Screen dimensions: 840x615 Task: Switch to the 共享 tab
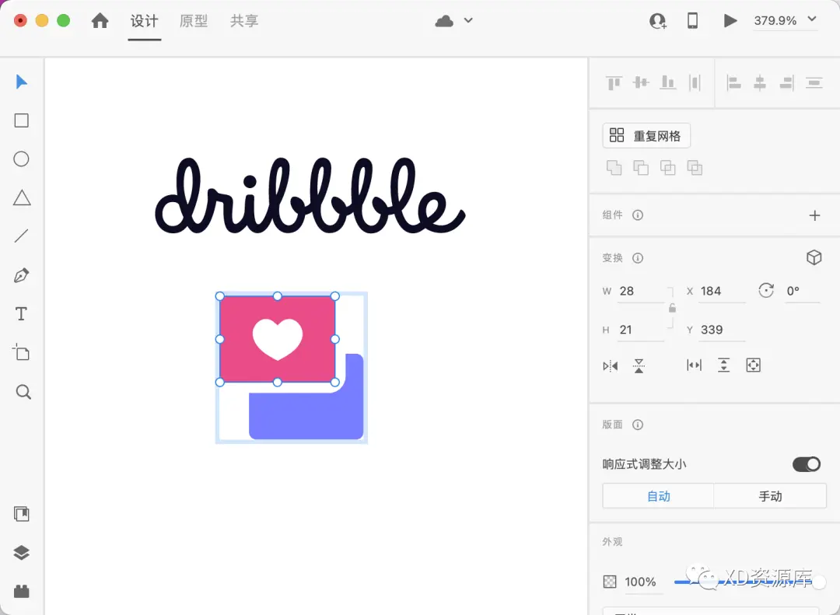click(244, 22)
